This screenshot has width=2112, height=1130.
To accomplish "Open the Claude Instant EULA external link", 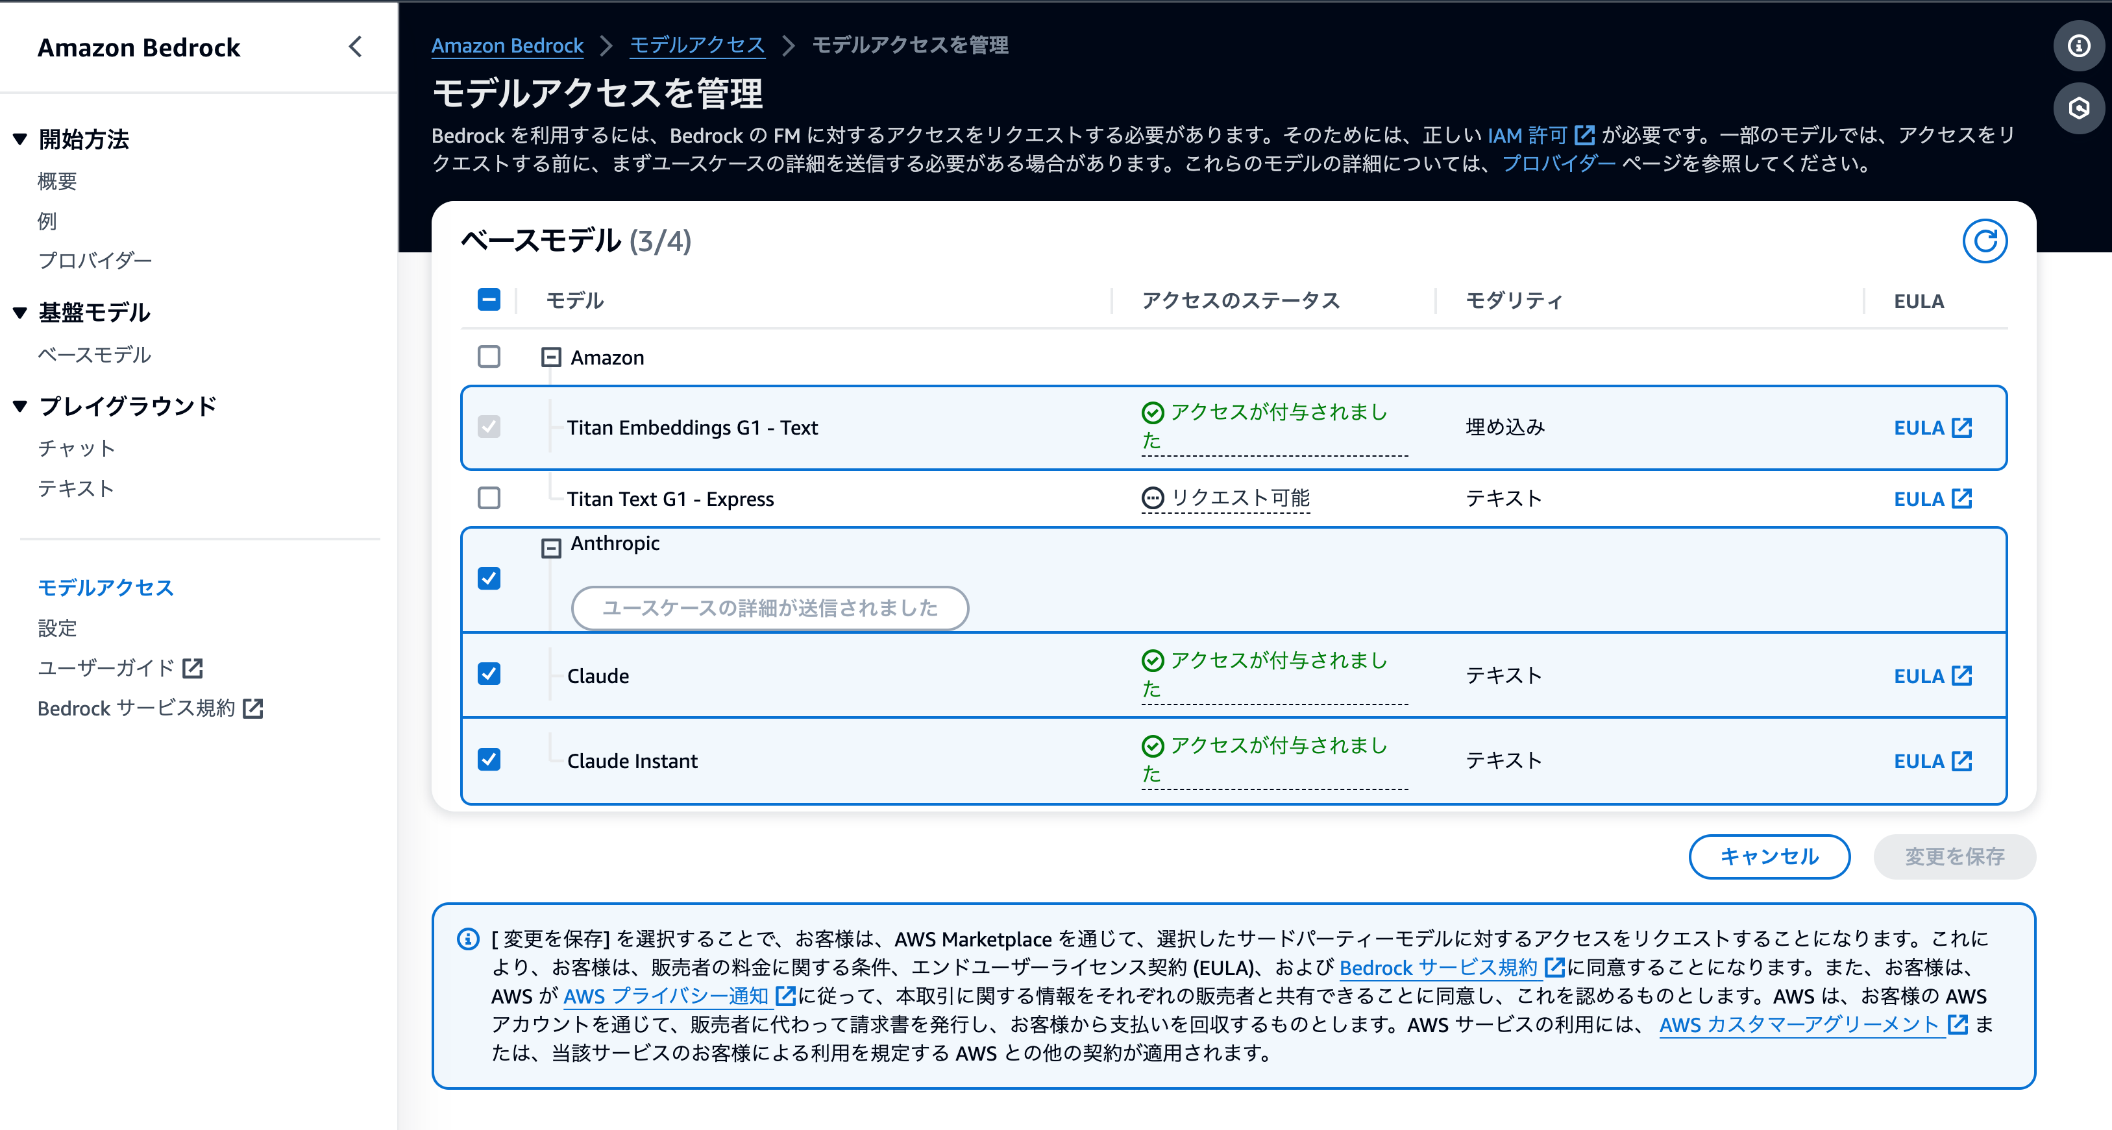I will point(1932,762).
